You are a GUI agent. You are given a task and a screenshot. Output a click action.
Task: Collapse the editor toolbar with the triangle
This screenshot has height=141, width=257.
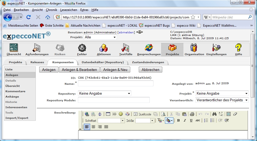click(80, 129)
